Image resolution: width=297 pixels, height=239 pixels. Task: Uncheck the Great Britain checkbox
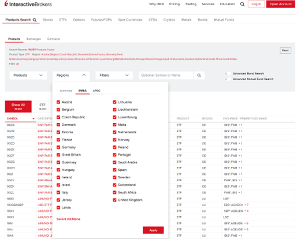pos(58,155)
